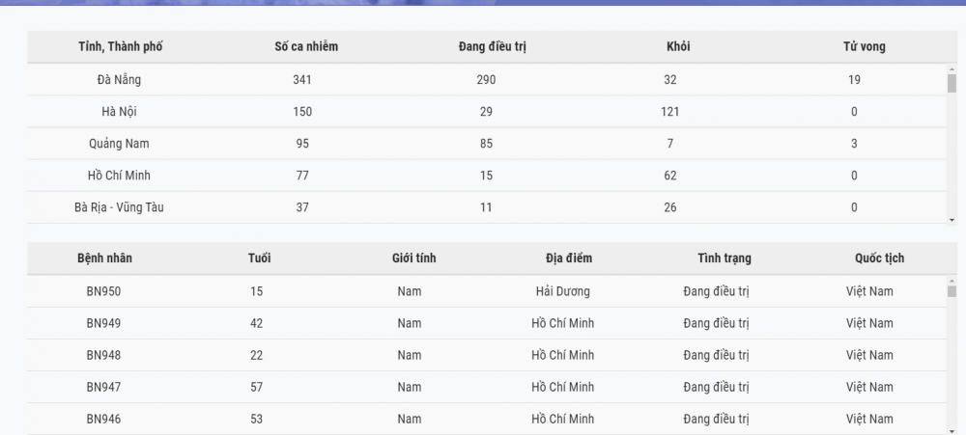Select the Hà Nội province row
The height and width of the screenshot is (435, 966).
point(487,111)
